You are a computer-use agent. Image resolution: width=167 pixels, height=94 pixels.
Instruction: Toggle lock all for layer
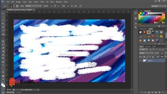tap(153, 57)
